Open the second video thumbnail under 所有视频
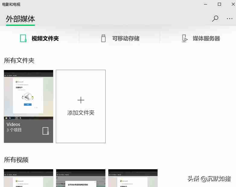This screenshot has width=236, height=187. 81,178
